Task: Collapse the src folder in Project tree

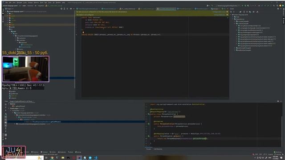Action: pyautogui.click(x=8, y=29)
